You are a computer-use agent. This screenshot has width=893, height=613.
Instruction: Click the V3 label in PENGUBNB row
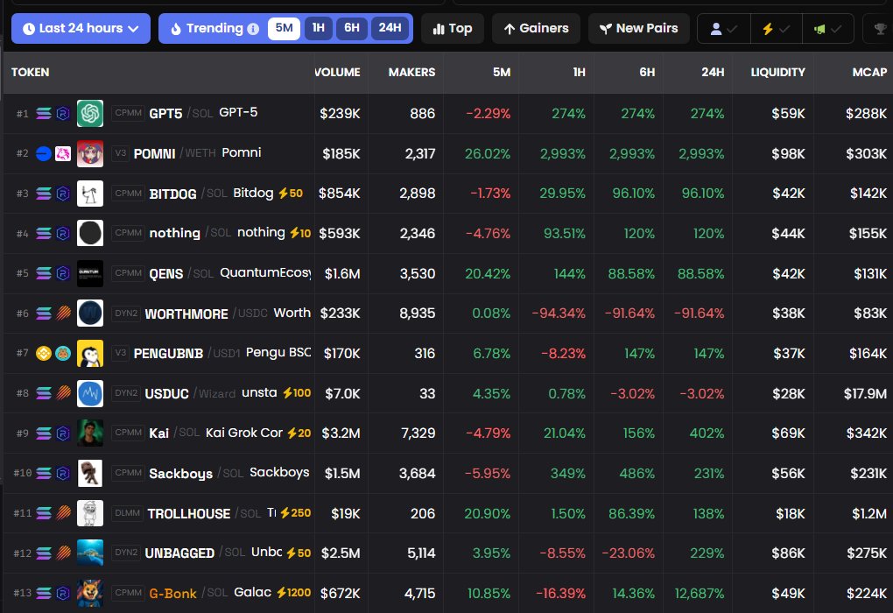point(120,353)
